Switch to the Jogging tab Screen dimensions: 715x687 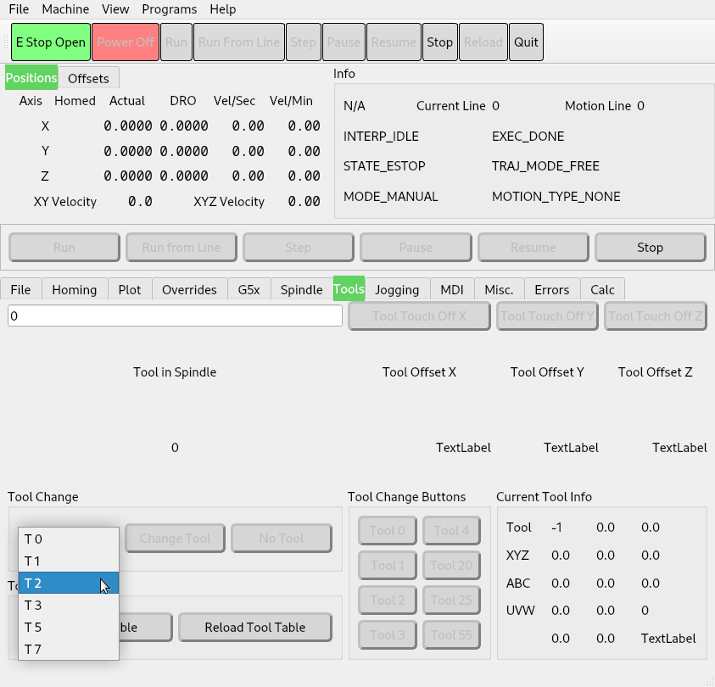(x=397, y=289)
